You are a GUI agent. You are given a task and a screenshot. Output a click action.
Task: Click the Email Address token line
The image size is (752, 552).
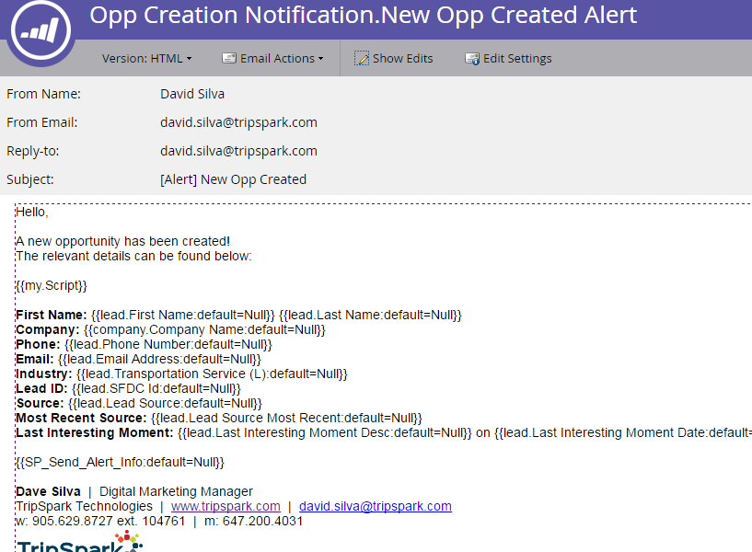pyautogui.click(x=138, y=360)
